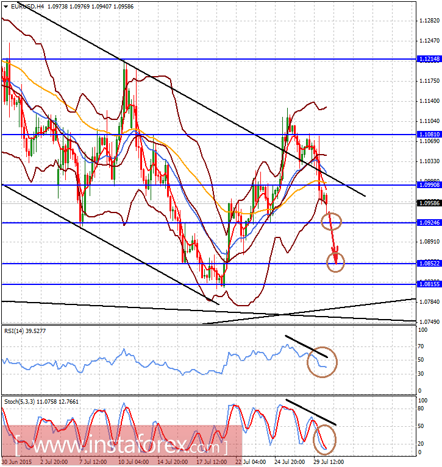This screenshot has width=442, height=467.
Task: Click the 1.08910 price axis label
Action: coord(429,242)
